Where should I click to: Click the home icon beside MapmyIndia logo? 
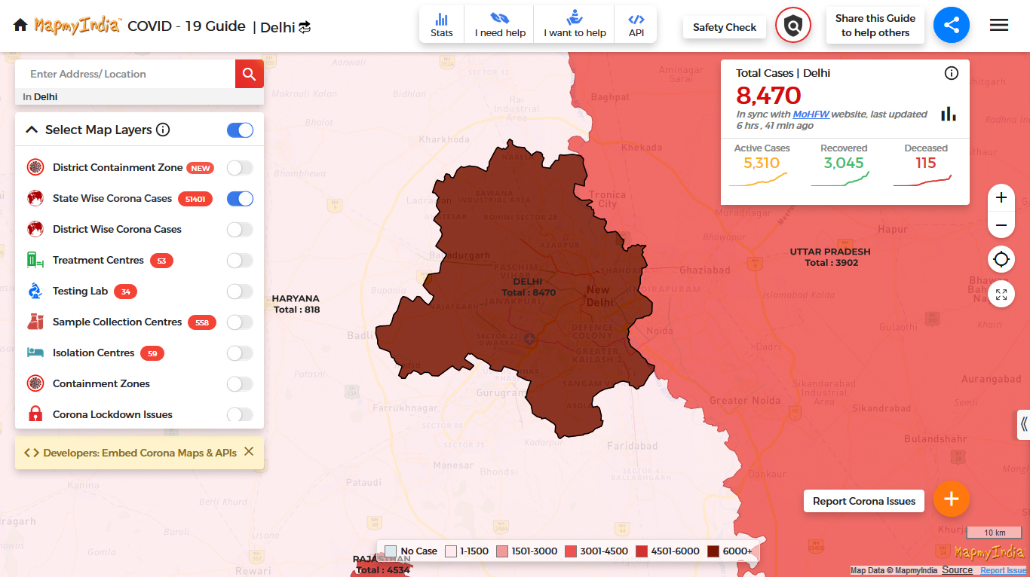point(20,26)
